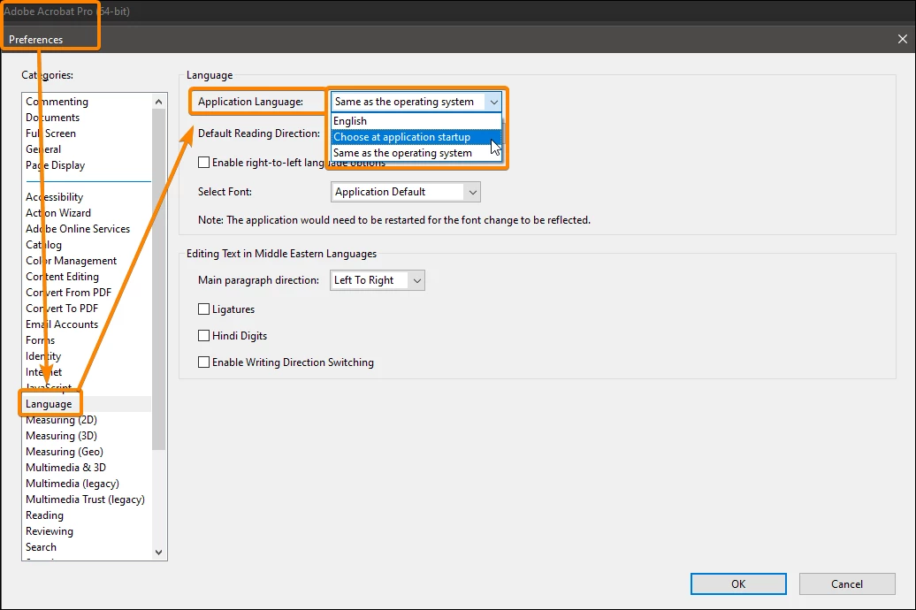Screen dimensions: 916x610
Task: Click the categories list scrollbar thumb
Action: (159, 279)
